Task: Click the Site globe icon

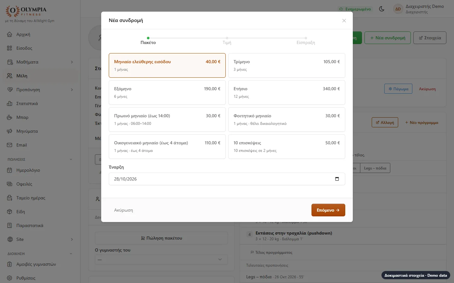Action: pyautogui.click(x=10, y=239)
